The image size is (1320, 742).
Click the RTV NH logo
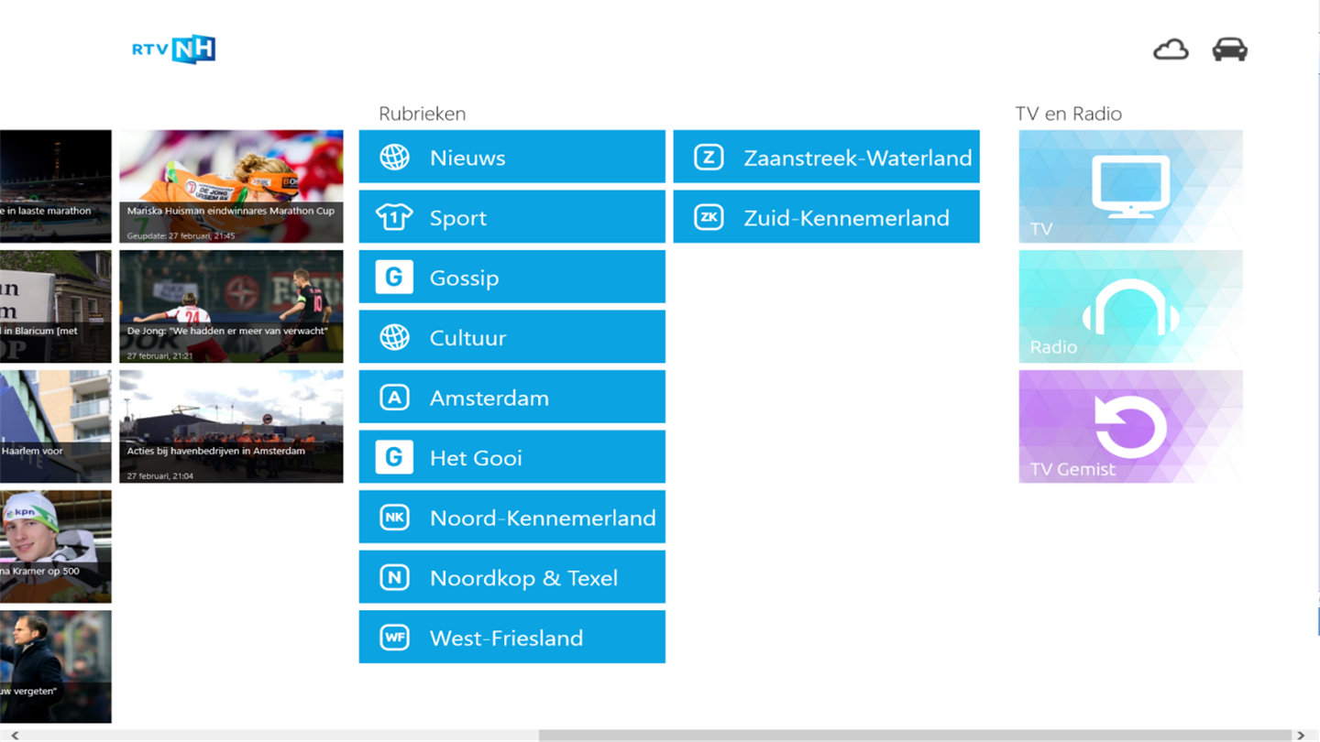(x=174, y=49)
